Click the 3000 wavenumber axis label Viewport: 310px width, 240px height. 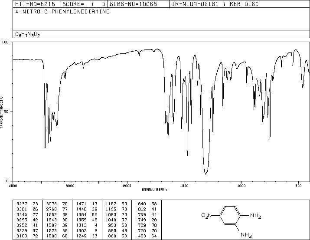[x=70, y=186]
